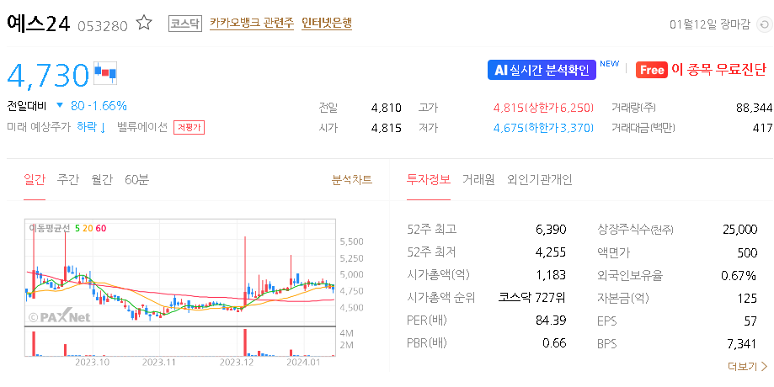Click the AI 실시간 분석확인 button
Viewport: 774px width, 387px height.
click(542, 70)
